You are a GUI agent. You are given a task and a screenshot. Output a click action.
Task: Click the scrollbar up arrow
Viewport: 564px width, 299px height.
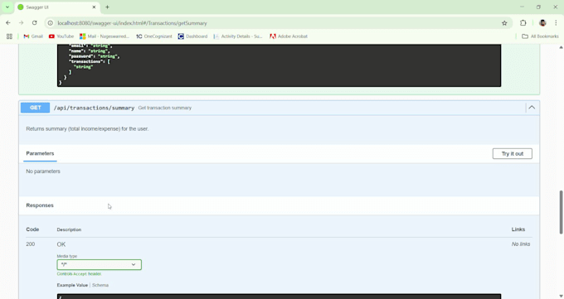[561, 47]
